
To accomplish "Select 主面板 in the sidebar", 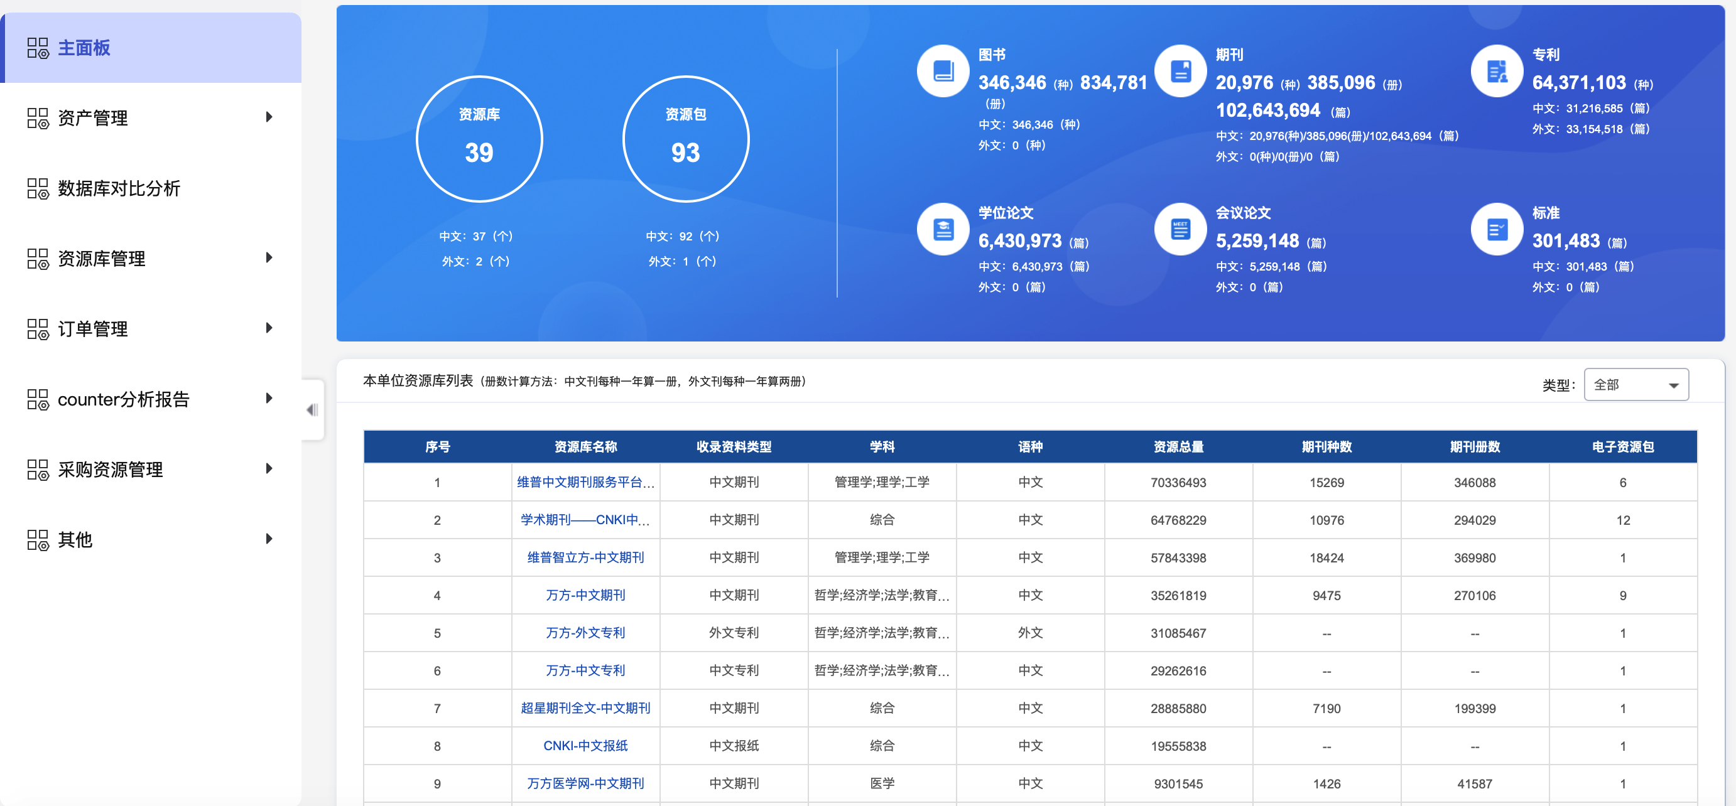I will tap(84, 48).
